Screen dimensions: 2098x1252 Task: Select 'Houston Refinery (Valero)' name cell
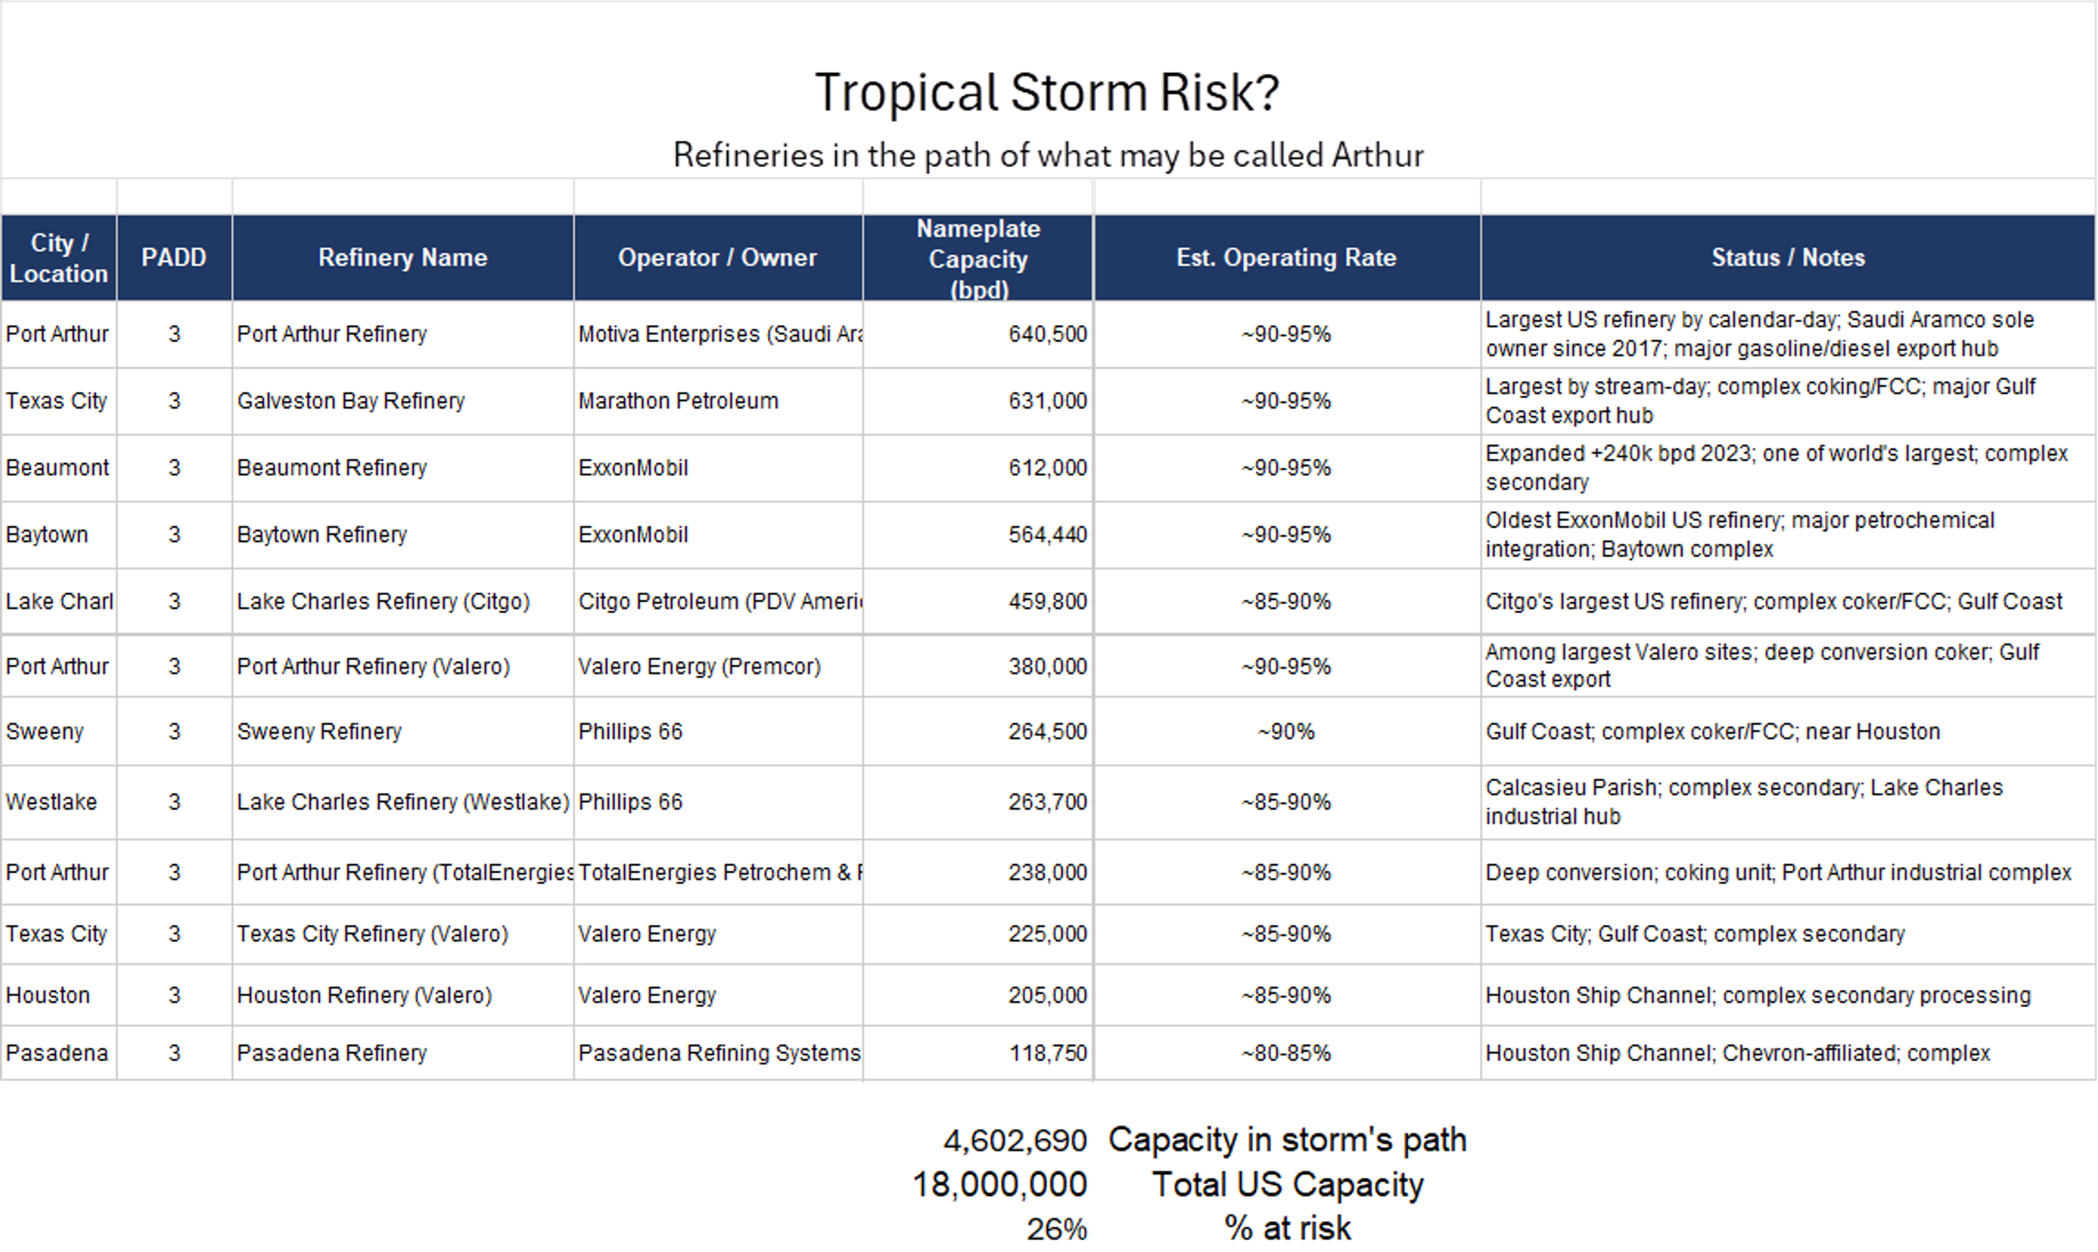click(403, 995)
